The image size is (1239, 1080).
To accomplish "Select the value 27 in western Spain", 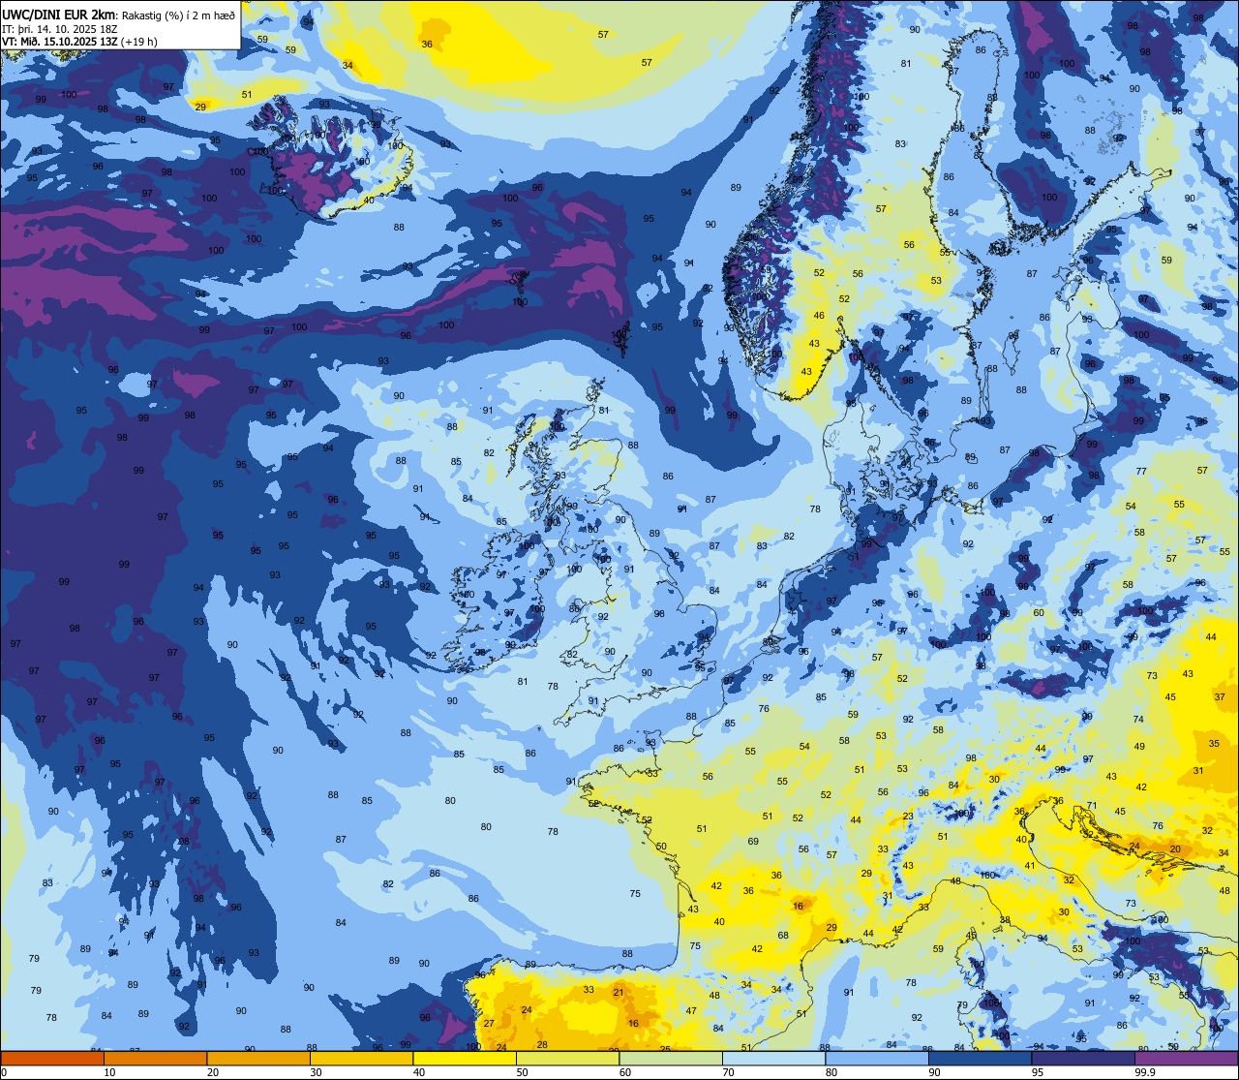I will tap(489, 1023).
